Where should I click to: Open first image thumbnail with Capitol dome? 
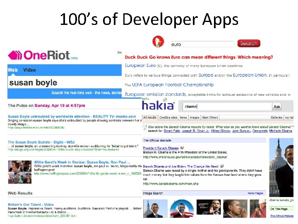pyautogui.click(x=155, y=209)
